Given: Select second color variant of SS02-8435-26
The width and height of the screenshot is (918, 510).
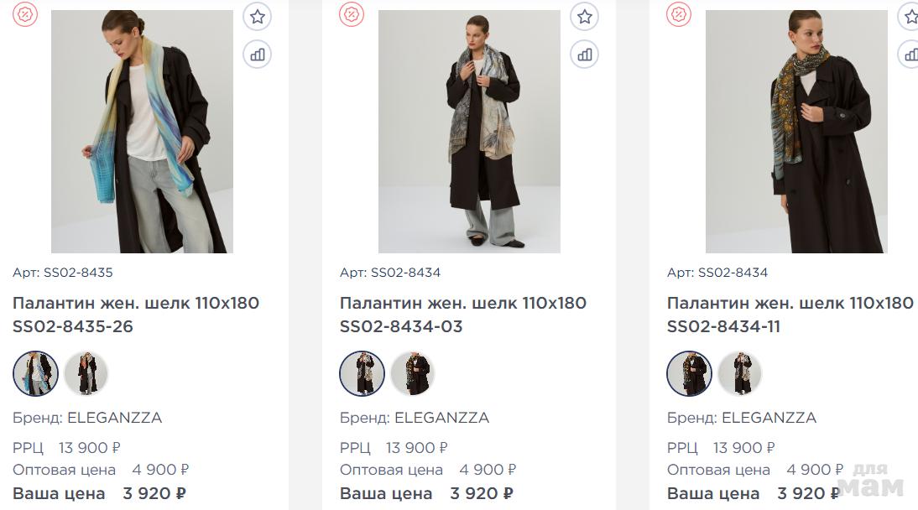Looking at the screenshot, I should [86, 373].
